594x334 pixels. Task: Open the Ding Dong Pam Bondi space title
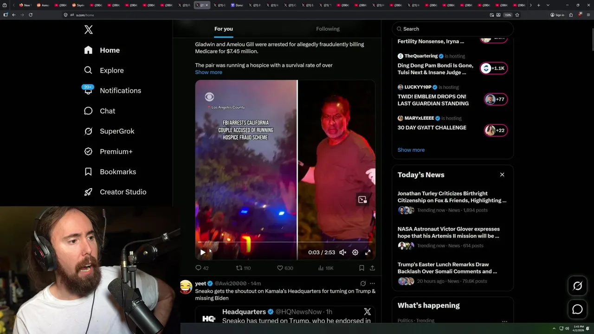click(435, 69)
